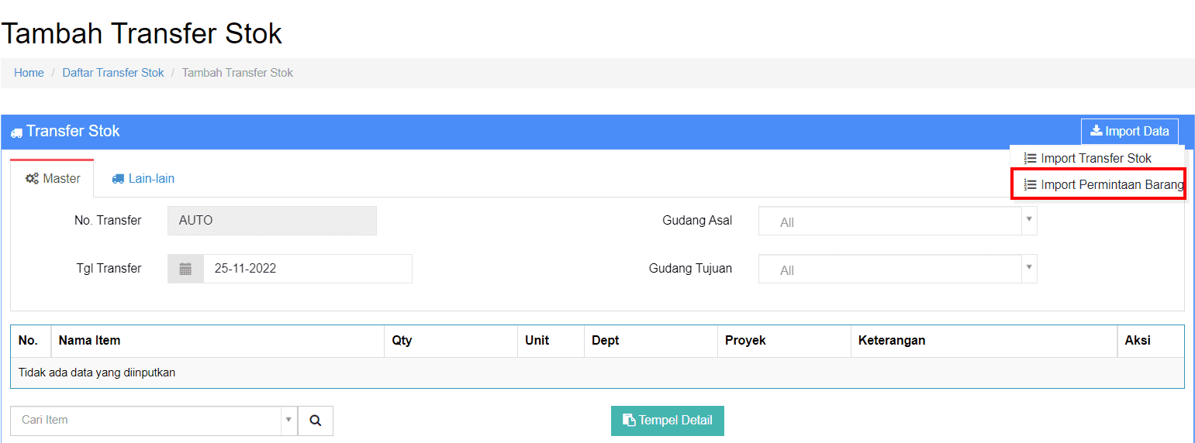The width and height of the screenshot is (1195, 443).
Task: Open Daftar Transfer Stok breadcrumb link
Action: tap(113, 73)
